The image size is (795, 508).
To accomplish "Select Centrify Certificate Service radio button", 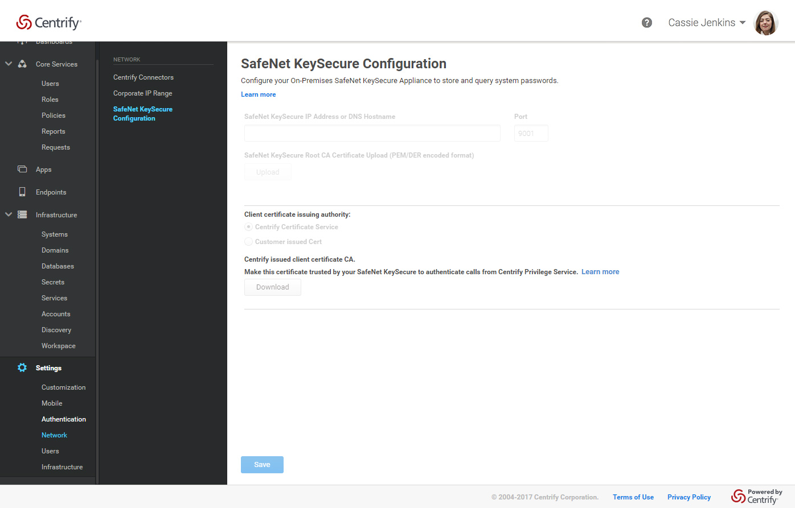I will (248, 226).
